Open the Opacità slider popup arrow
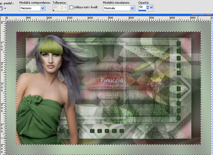Viewport: 213px width, 155px height. point(151,7)
